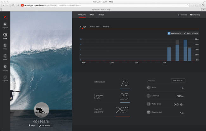Click the Reader button in Safari
206x131 pixels.
click(x=194, y=5)
